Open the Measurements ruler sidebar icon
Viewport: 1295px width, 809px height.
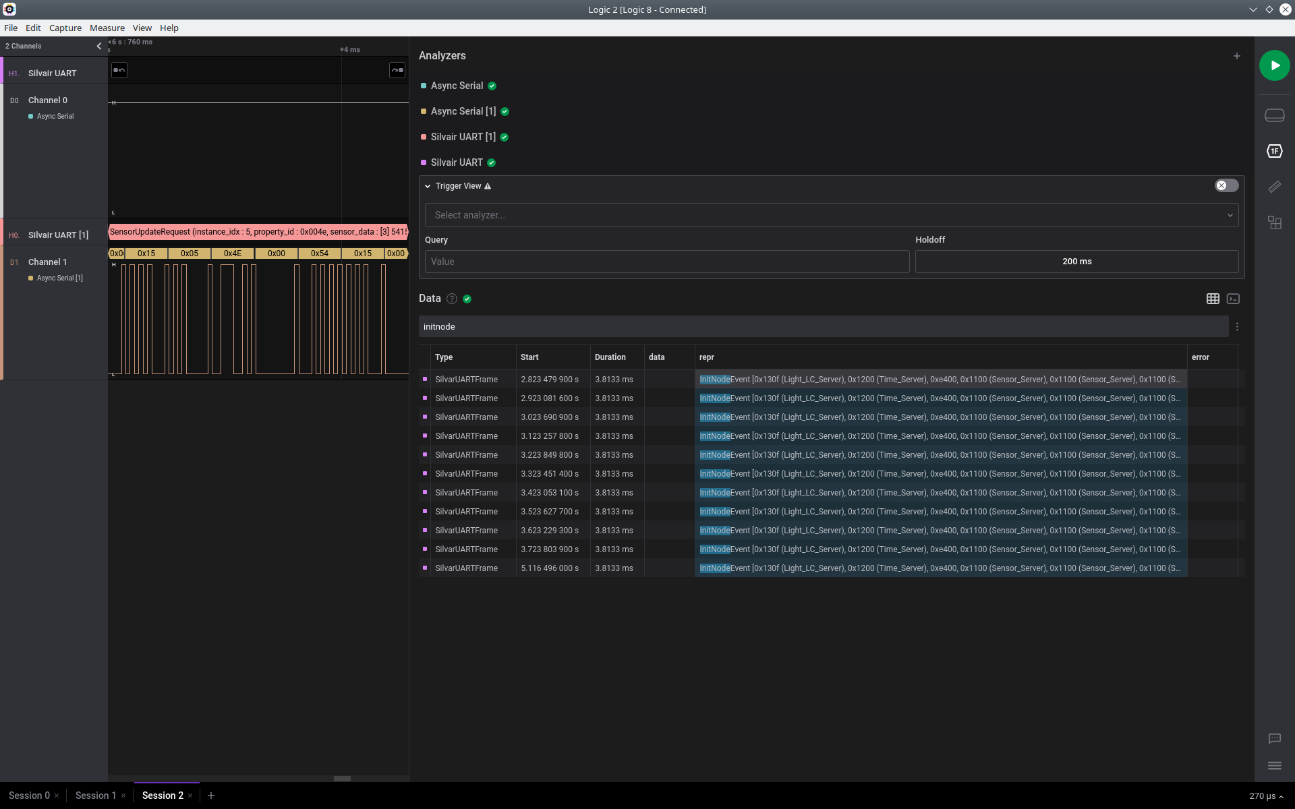1274,187
